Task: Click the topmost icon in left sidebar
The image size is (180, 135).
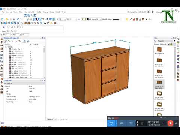Action: pyautogui.click(x=2, y=39)
